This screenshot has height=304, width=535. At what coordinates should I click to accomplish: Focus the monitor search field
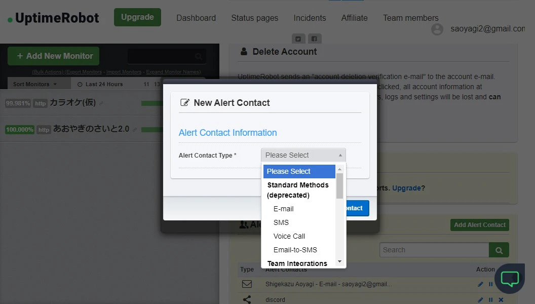coord(167,56)
